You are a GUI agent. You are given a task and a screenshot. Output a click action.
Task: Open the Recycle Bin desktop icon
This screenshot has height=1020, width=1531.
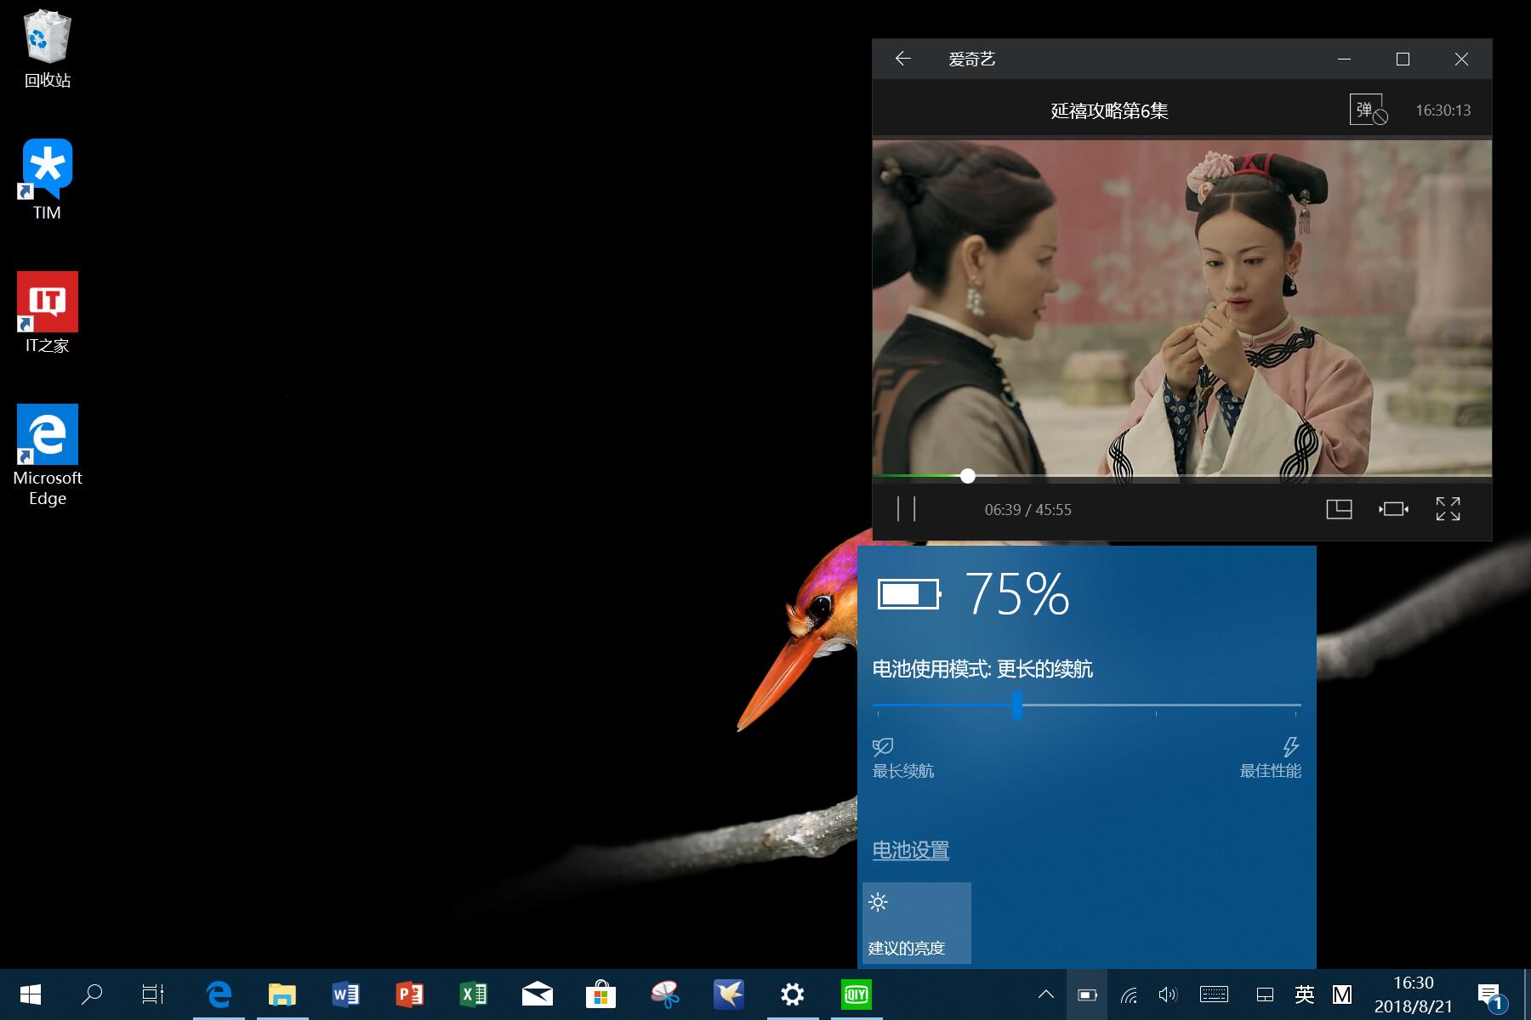tap(48, 50)
